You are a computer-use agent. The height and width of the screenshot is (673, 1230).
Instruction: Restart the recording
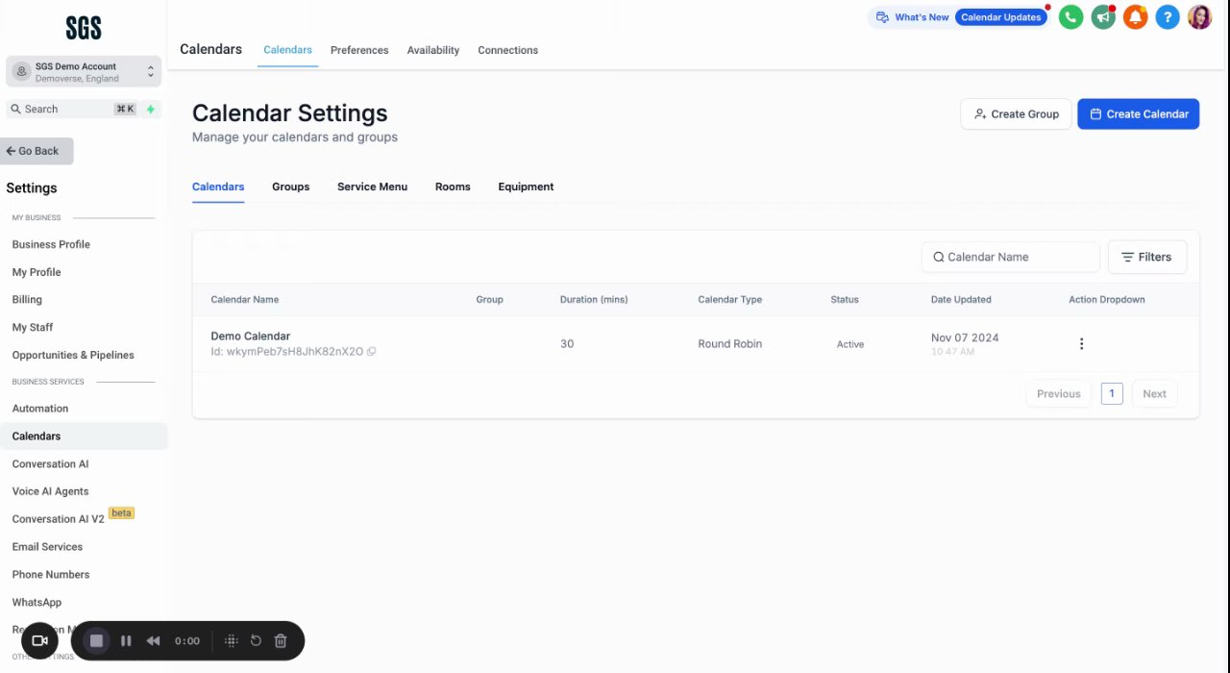(256, 640)
